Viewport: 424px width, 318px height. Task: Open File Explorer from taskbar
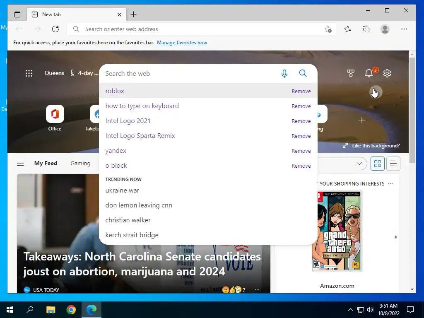pyautogui.click(x=51, y=310)
